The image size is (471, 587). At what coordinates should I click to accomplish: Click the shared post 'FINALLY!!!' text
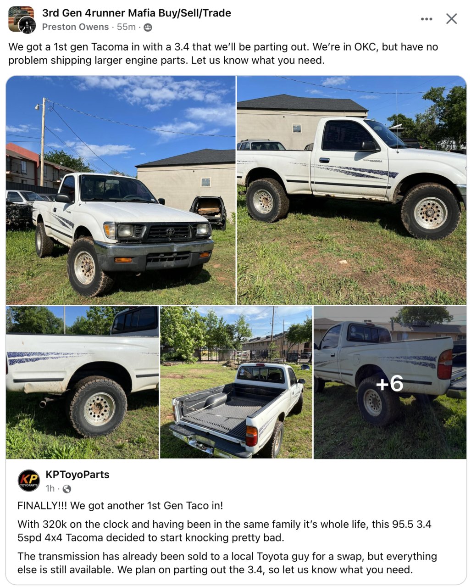tap(120, 506)
